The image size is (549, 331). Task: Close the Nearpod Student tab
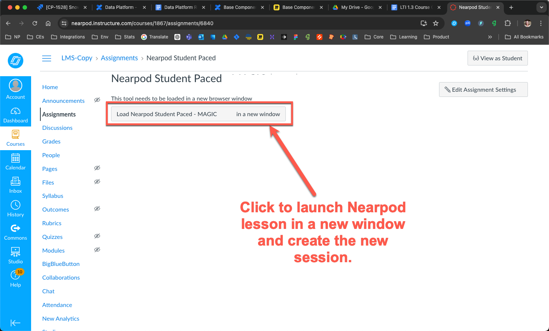click(x=498, y=7)
